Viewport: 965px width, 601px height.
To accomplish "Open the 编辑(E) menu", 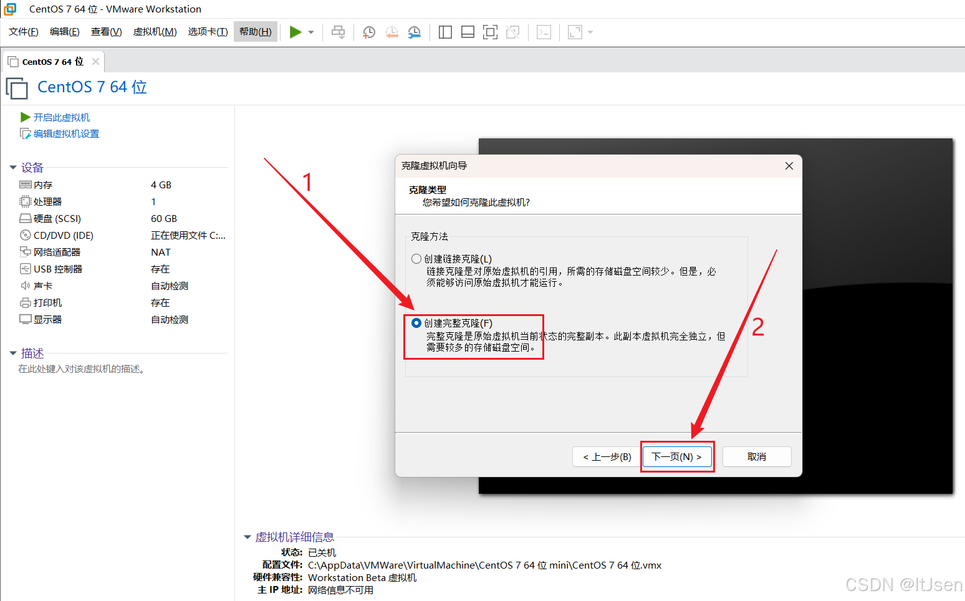I will [65, 32].
